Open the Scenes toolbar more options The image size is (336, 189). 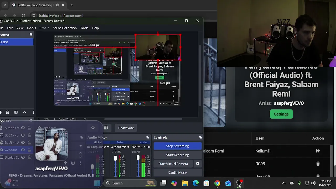[x=33, y=112]
